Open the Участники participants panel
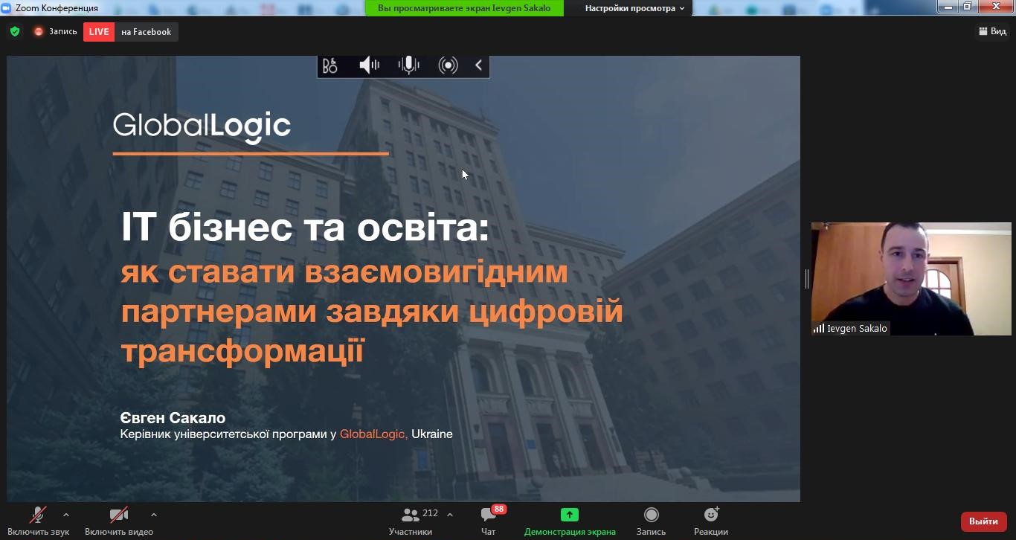 [x=411, y=521]
